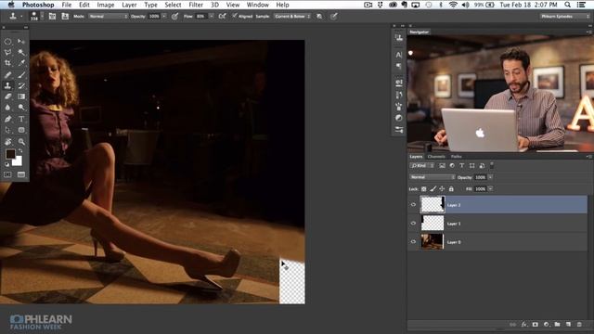Viewport: 594px width, 334px height.
Task: Select the Move tool
Action: click(21, 41)
